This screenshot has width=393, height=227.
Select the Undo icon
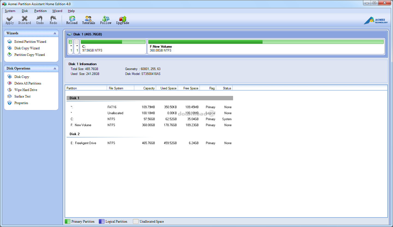(x=40, y=20)
